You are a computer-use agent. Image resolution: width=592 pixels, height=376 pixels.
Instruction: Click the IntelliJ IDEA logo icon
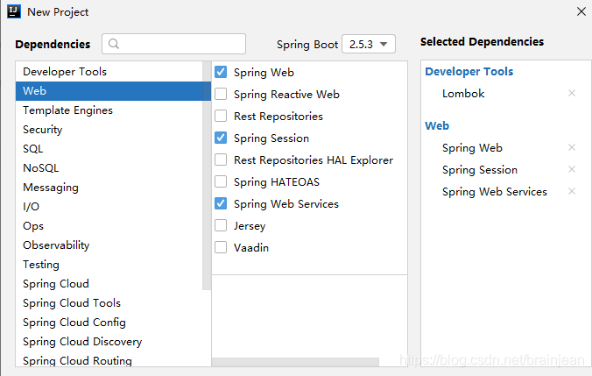tap(14, 11)
